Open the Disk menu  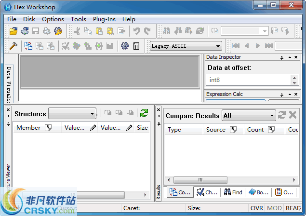[x=29, y=19]
